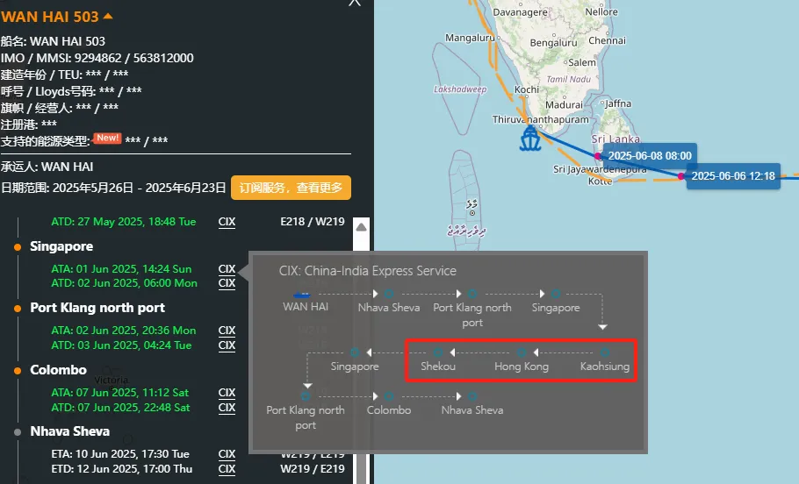
Task: Select the 2025-06-06 12:18 map timestamp label
Action: [733, 176]
